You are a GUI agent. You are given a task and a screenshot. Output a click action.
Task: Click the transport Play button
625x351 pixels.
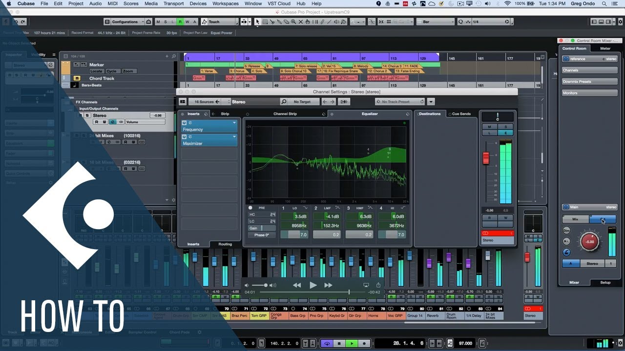coord(352,344)
